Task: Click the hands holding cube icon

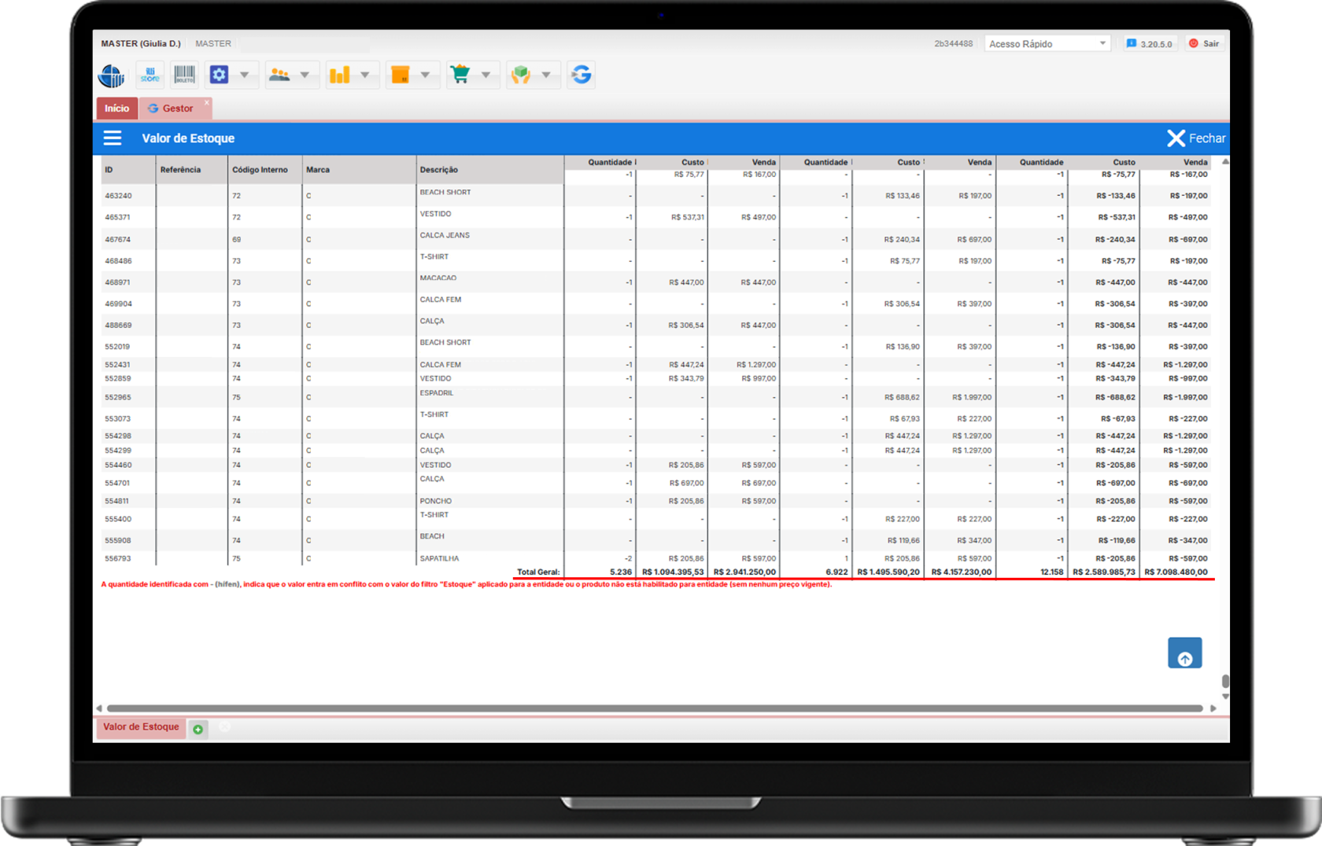Action: pos(520,75)
